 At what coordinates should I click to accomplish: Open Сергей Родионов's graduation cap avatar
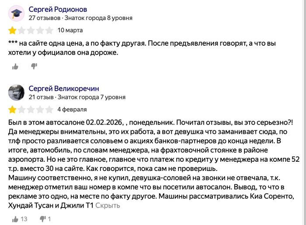coord(17,14)
